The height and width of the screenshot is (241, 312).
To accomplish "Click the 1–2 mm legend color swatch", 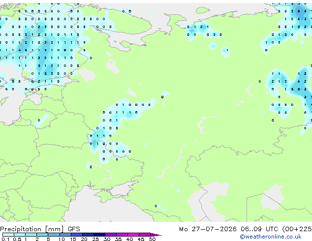I will coord(31,235).
